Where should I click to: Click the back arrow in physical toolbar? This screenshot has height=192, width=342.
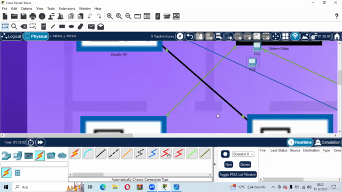(x=190, y=36)
